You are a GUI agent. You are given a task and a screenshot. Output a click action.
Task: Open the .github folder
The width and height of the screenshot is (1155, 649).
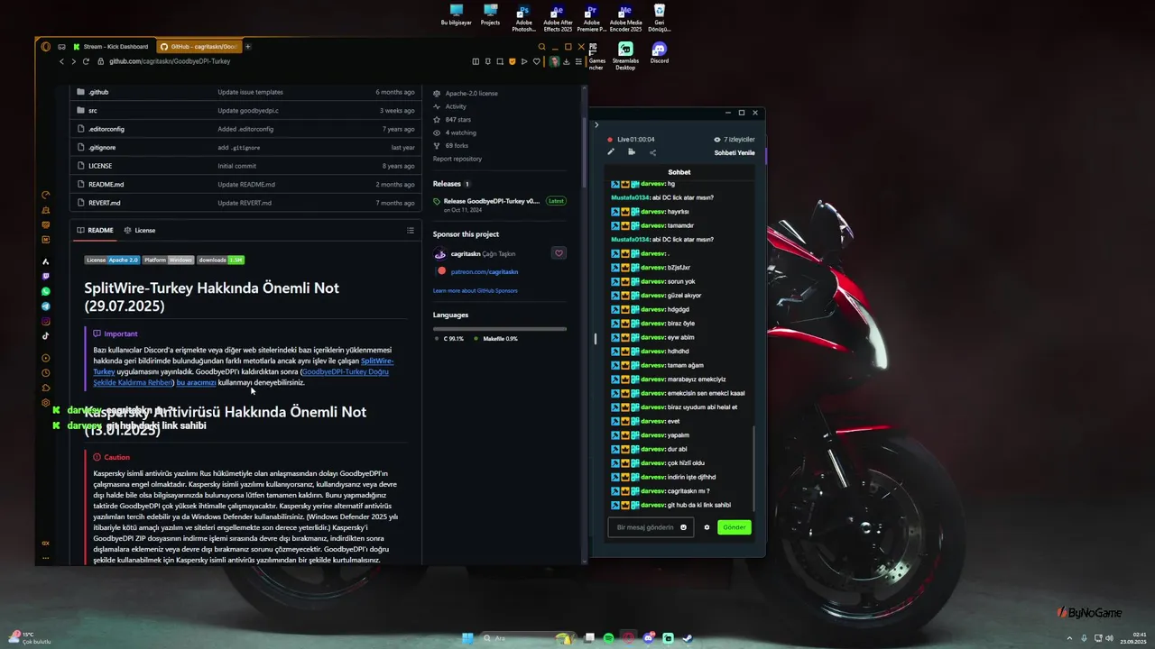[98, 92]
